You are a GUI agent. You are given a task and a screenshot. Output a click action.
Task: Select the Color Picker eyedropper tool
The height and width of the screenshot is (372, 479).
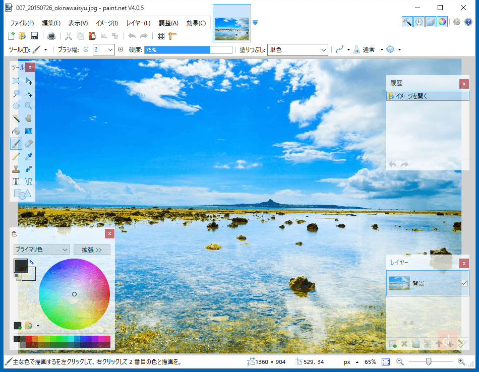tap(29, 156)
